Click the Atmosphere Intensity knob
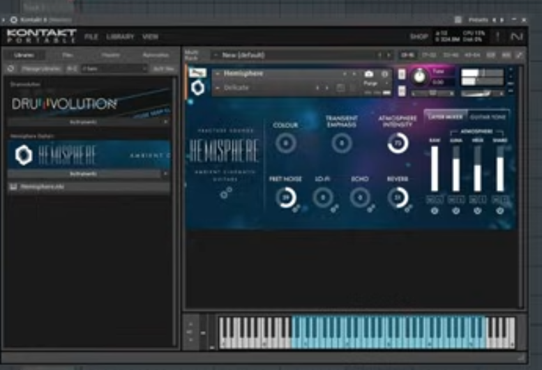 point(398,143)
